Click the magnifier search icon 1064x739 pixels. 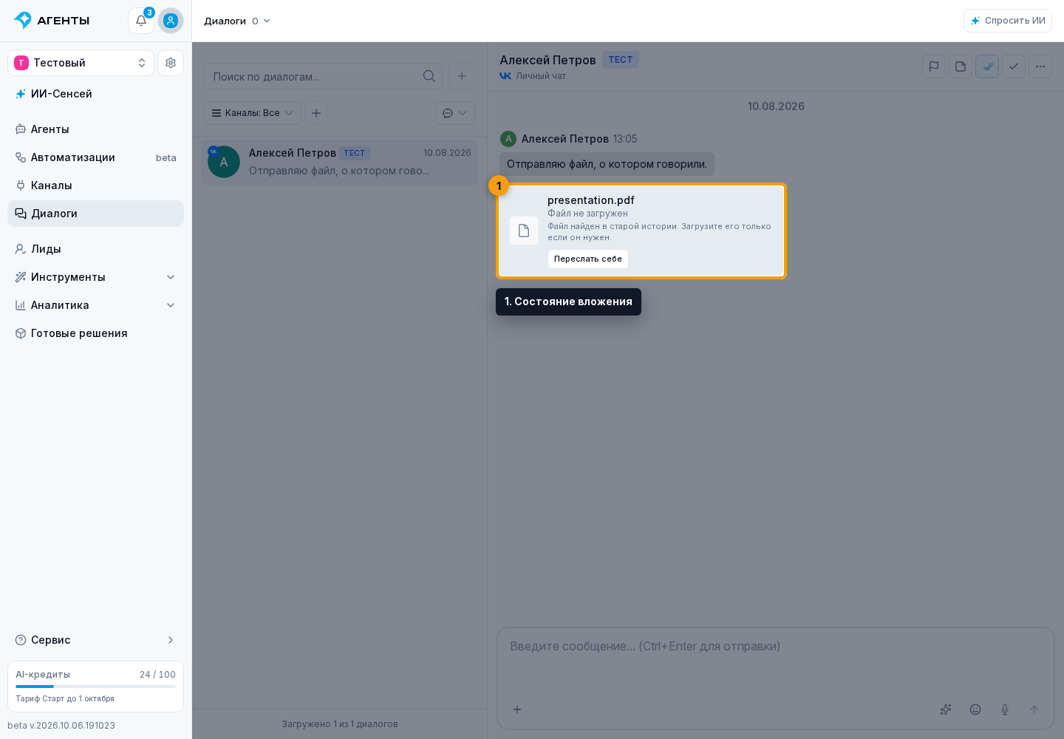(429, 76)
